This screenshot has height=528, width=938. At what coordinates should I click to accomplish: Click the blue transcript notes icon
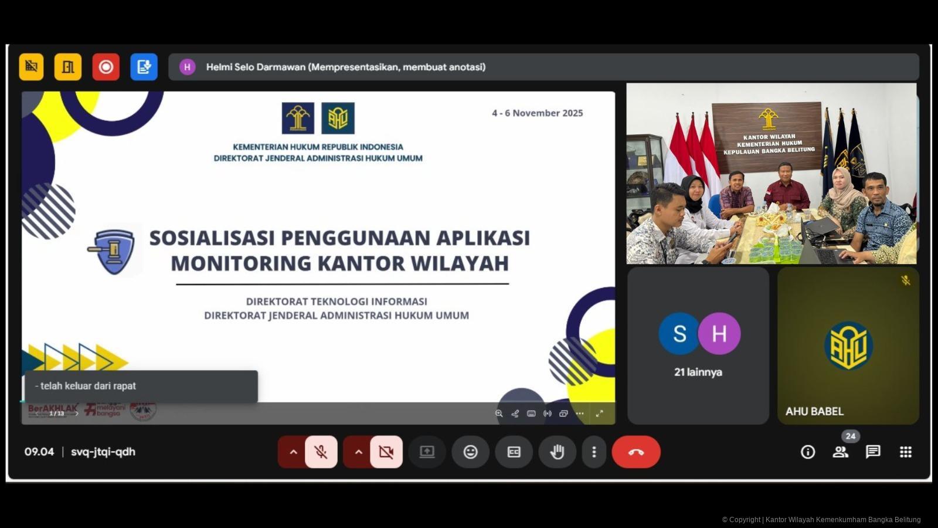coord(144,67)
